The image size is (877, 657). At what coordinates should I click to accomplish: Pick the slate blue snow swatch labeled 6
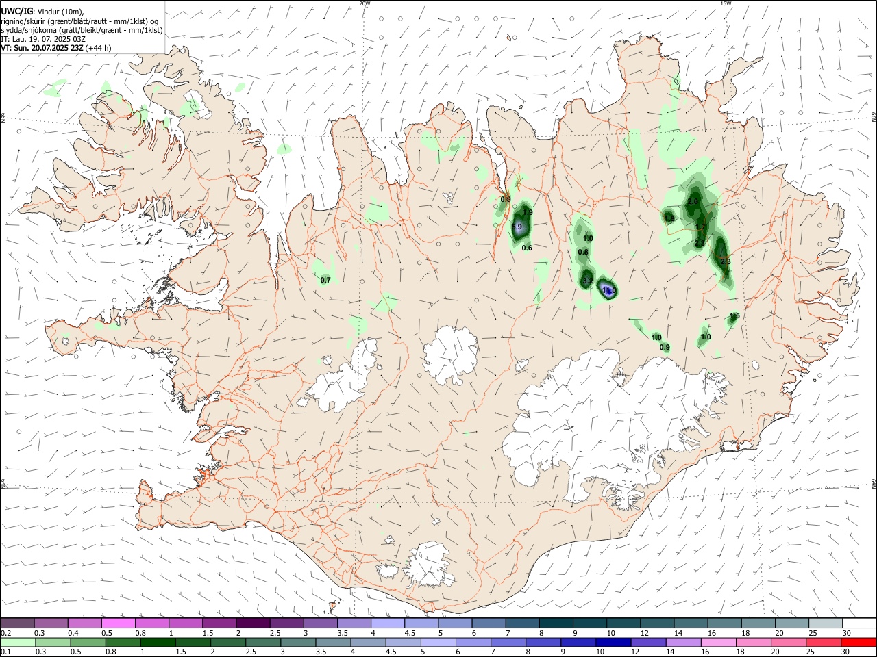(489, 623)
